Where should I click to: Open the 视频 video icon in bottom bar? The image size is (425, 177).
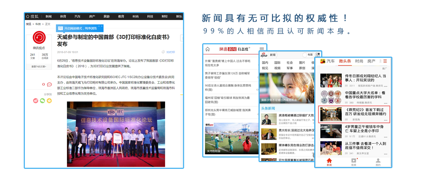[x=353, y=161]
